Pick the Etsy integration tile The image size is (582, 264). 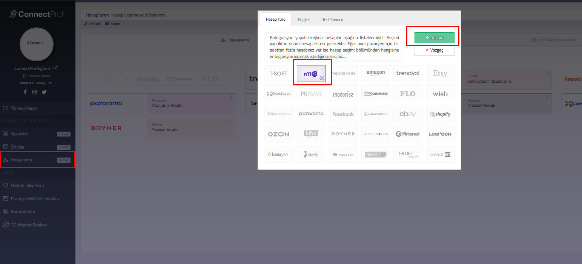pos(440,73)
